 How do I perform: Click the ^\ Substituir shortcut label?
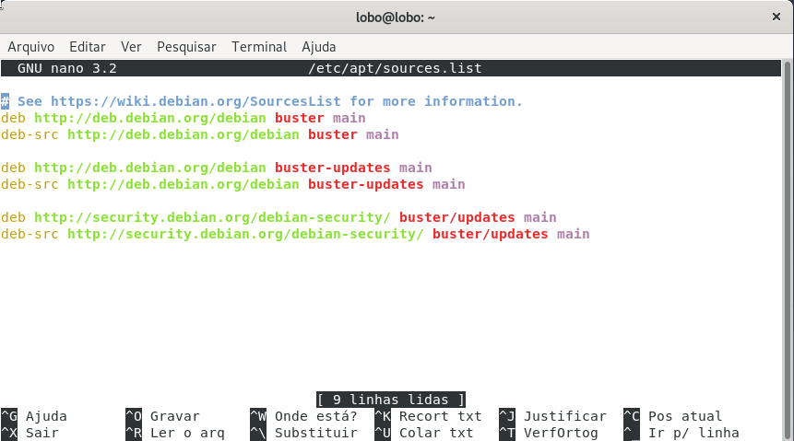click(303, 433)
